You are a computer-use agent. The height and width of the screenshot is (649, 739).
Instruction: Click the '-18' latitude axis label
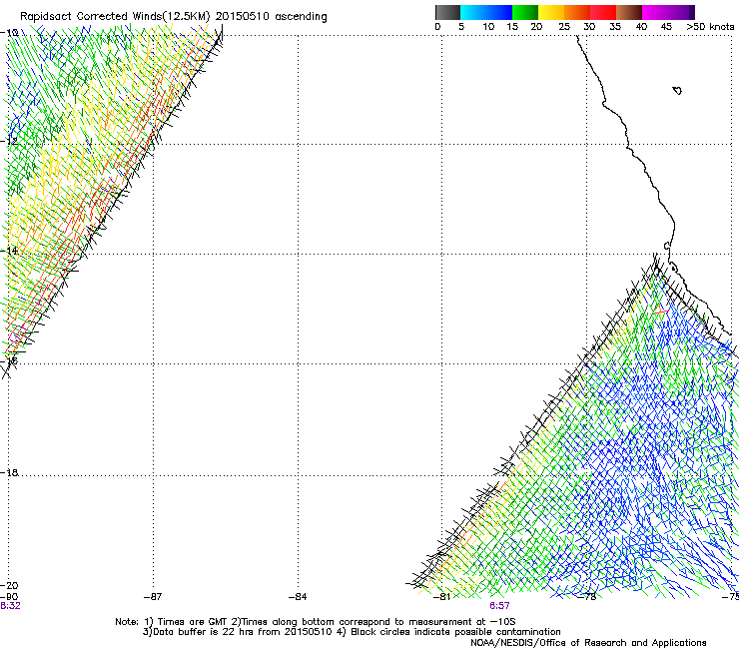[9, 472]
